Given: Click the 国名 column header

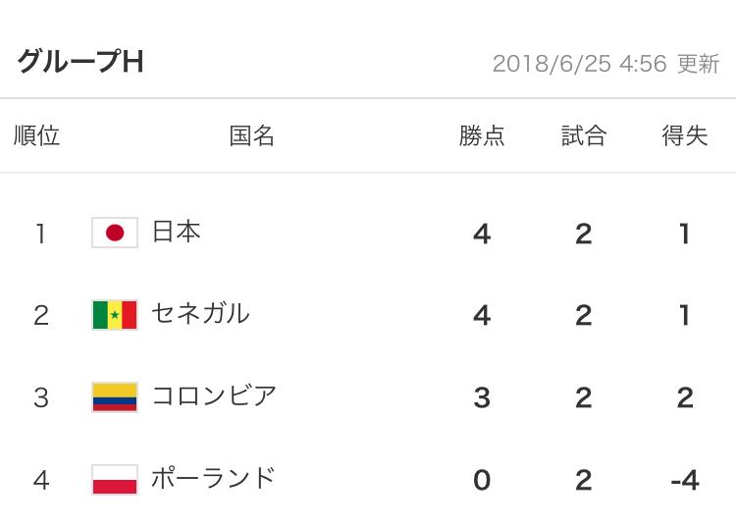Looking at the screenshot, I should 252,136.
